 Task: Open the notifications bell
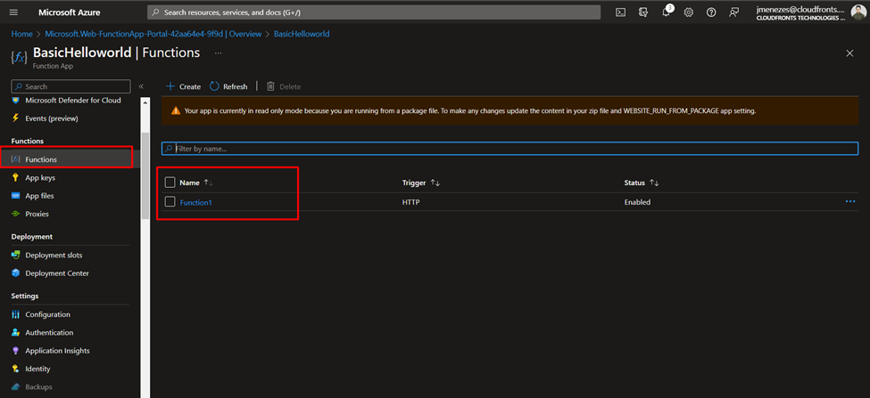tap(667, 12)
